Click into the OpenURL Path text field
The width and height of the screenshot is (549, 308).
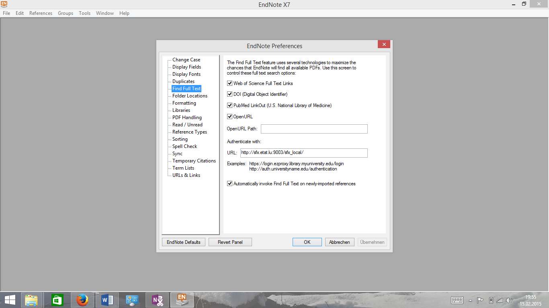(314, 129)
